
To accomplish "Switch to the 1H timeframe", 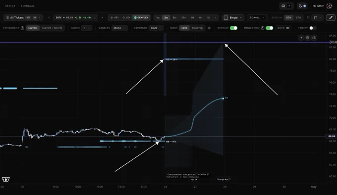I will click(x=192, y=18).
